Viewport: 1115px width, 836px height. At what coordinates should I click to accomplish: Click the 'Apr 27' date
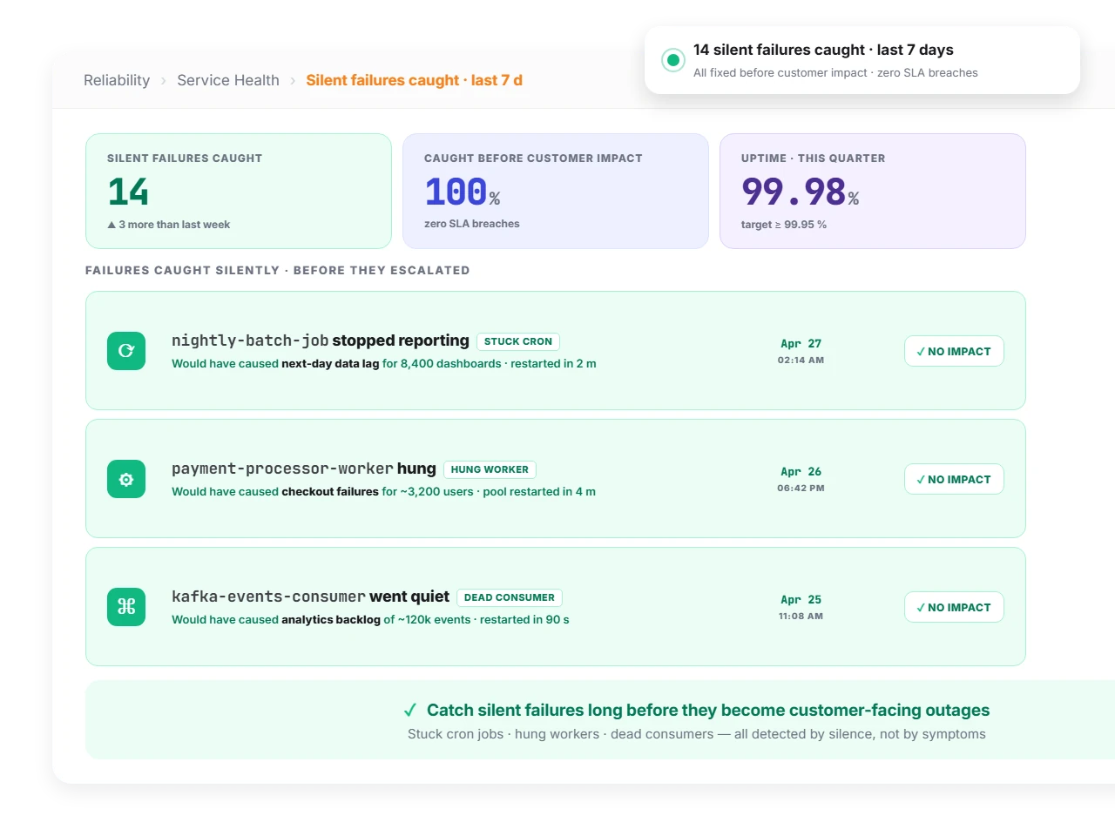tap(801, 343)
